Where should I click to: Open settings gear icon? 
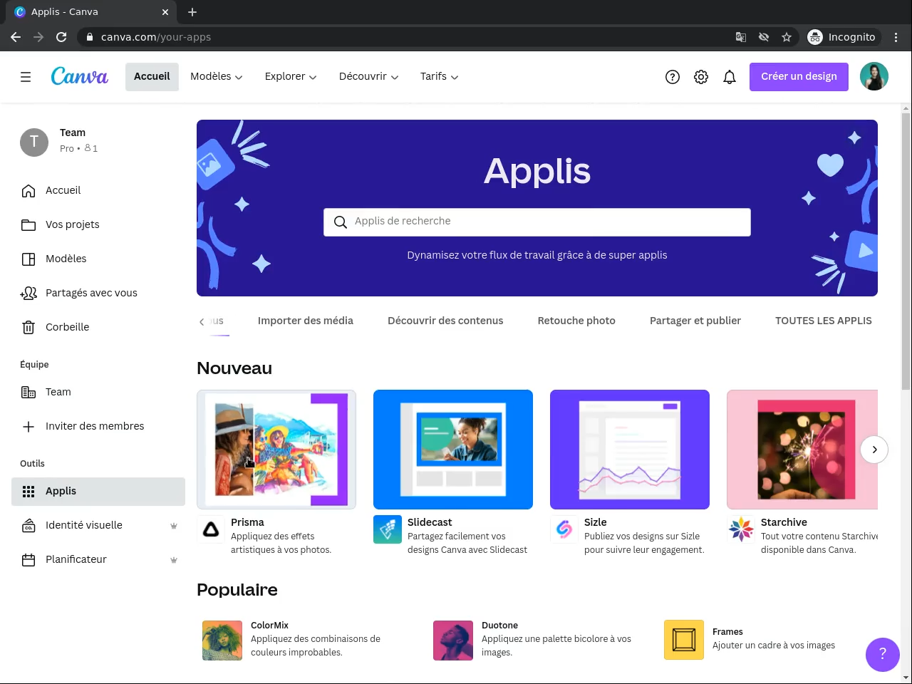(x=701, y=77)
